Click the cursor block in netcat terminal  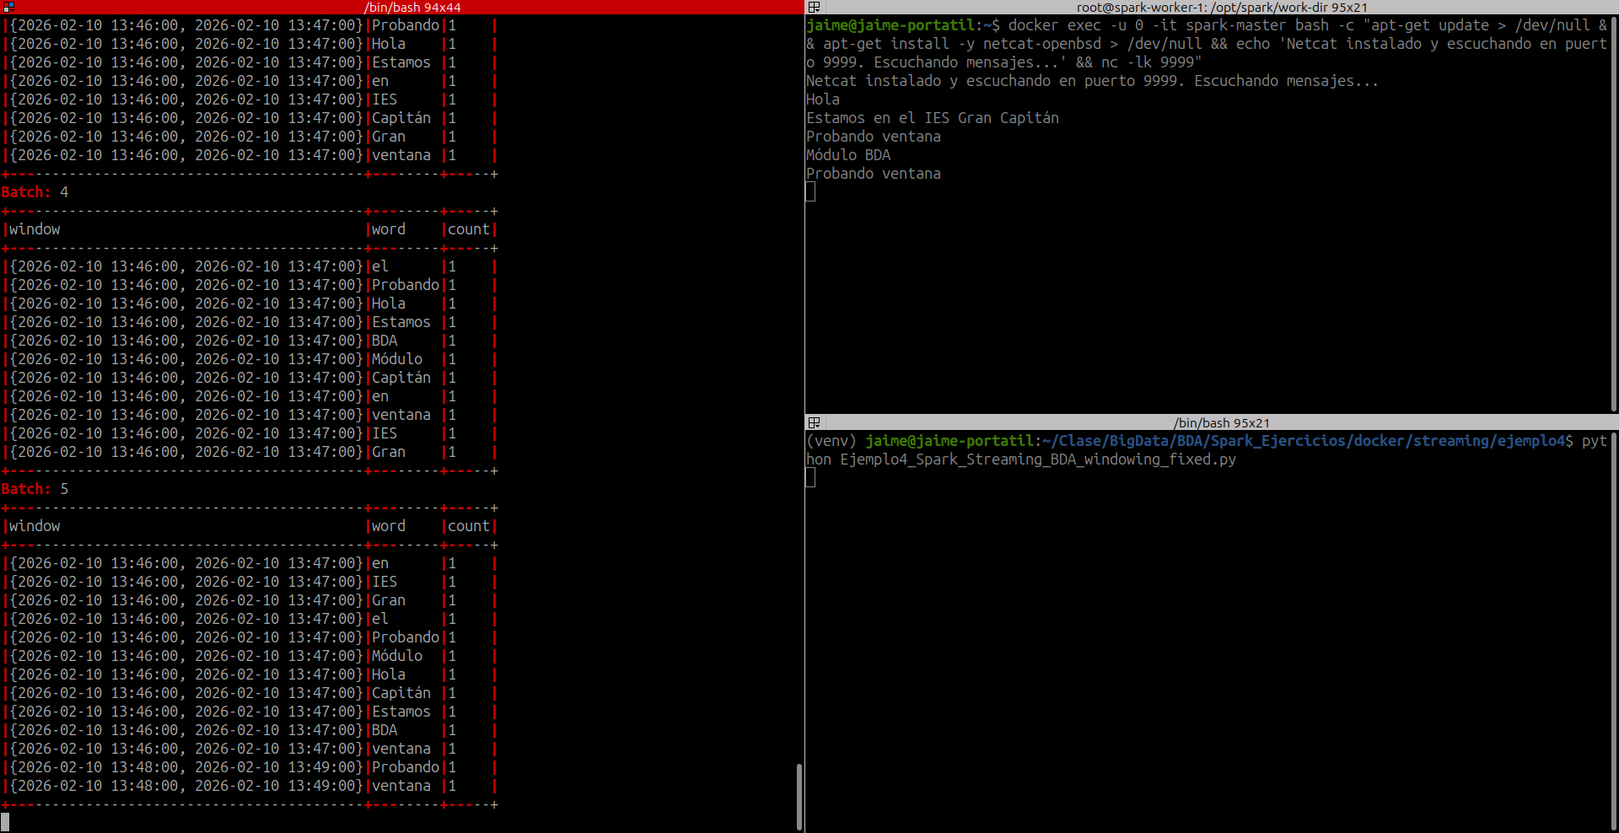pos(810,192)
